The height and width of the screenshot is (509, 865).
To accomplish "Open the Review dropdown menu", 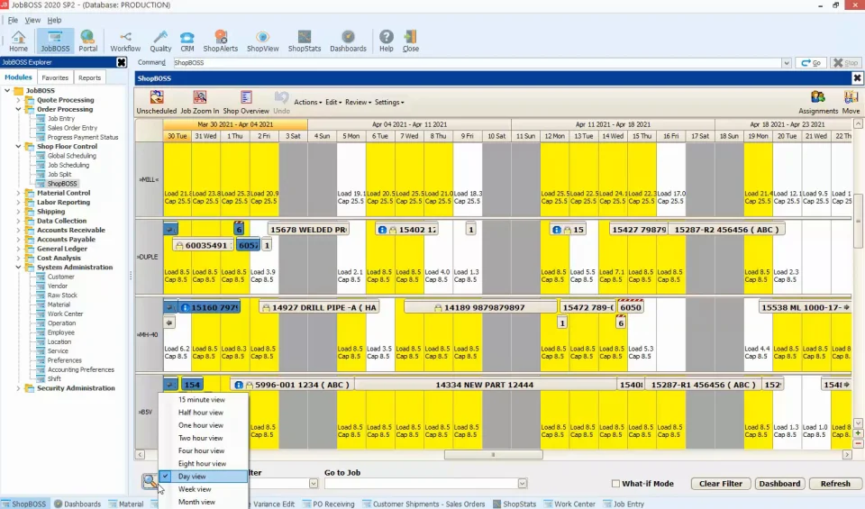I will point(358,102).
